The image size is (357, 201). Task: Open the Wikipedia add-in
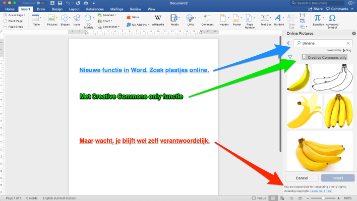point(158,20)
